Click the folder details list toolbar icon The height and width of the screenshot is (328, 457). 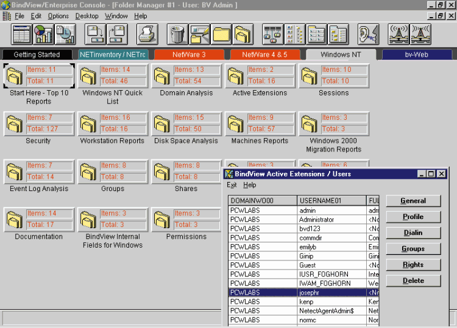click(x=316, y=34)
